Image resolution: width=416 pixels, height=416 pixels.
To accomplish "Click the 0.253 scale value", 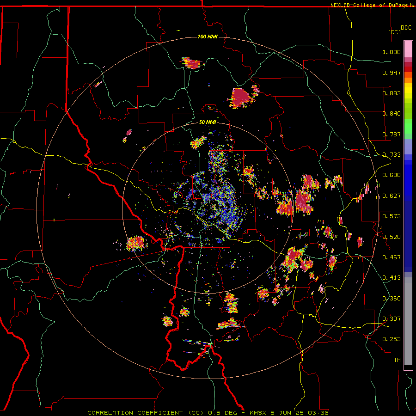I will [392, 339].
